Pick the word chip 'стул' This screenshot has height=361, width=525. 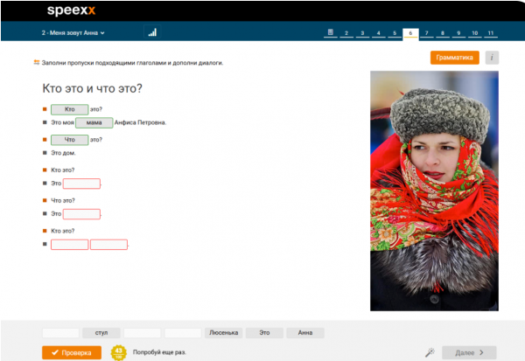point(101,333)
